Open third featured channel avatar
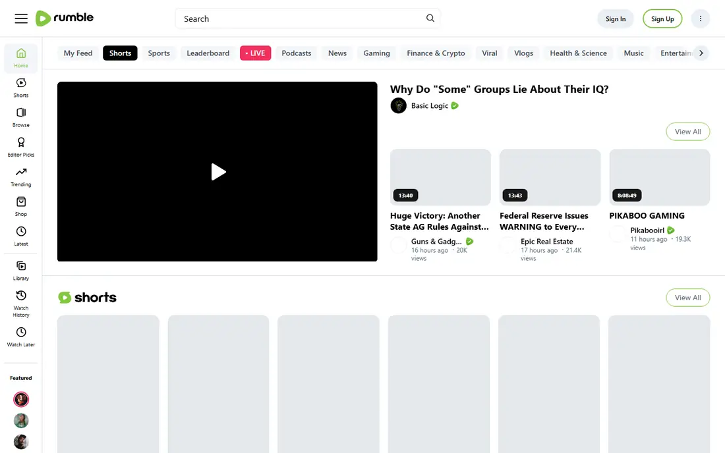The image size is (725, 453). tap(21, 442)
